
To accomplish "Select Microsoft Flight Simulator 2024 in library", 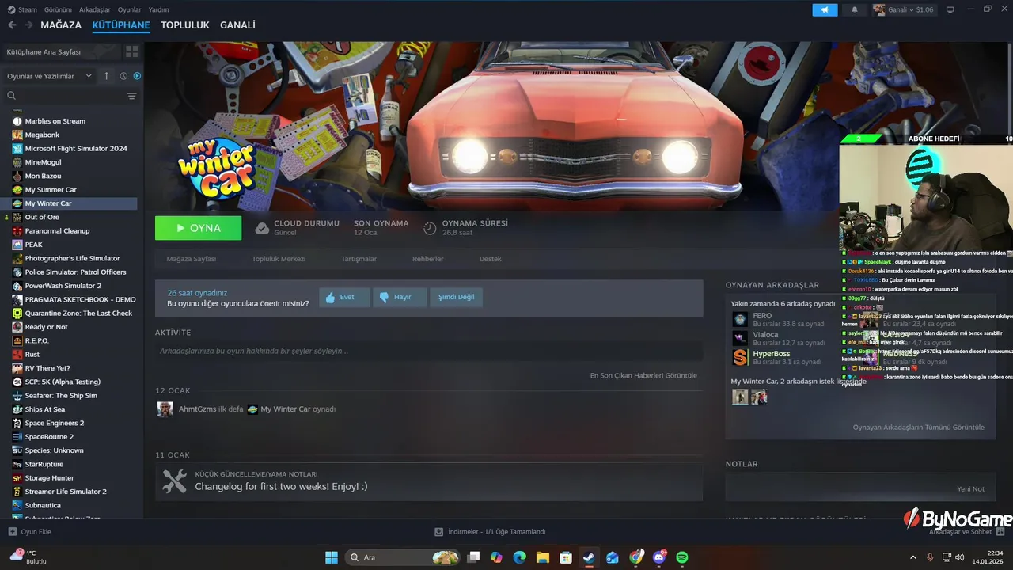I will [x=76, y=149].
